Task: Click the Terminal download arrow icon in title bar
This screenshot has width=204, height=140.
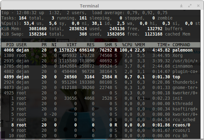Action: pyautogui.click(x=181, y=6)
